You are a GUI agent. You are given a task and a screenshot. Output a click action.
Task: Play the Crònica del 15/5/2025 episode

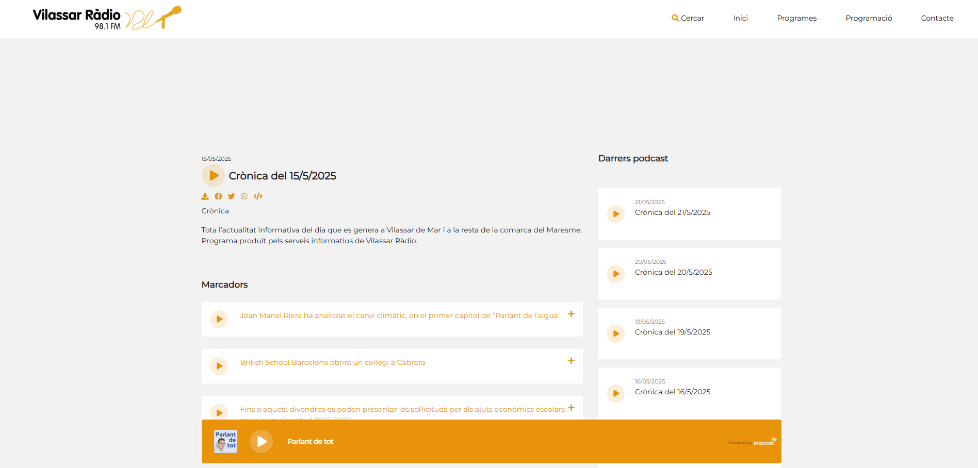(x=213, y=176)
